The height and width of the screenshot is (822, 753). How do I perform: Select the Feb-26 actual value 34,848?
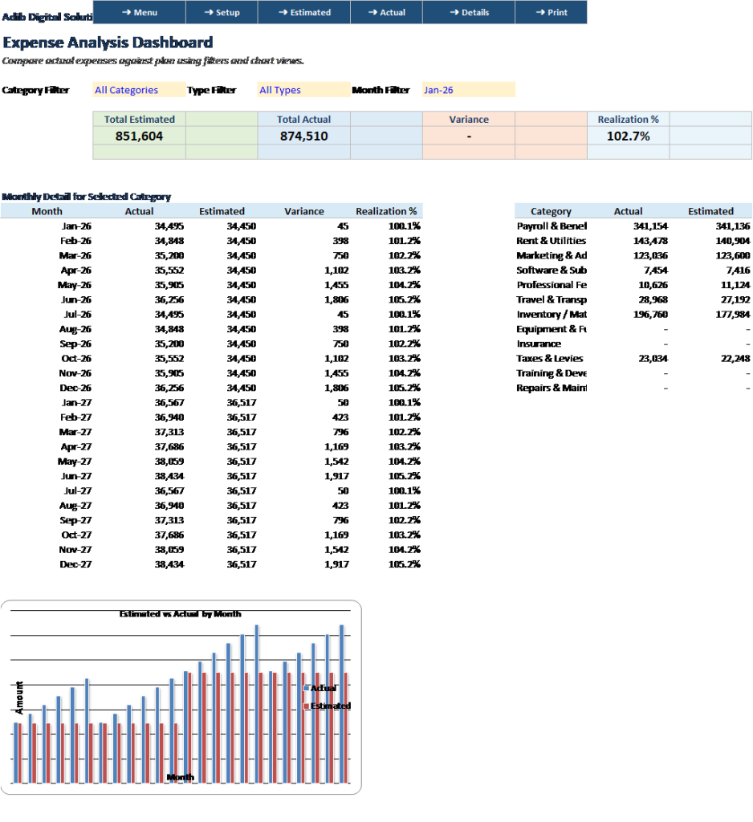169,241
